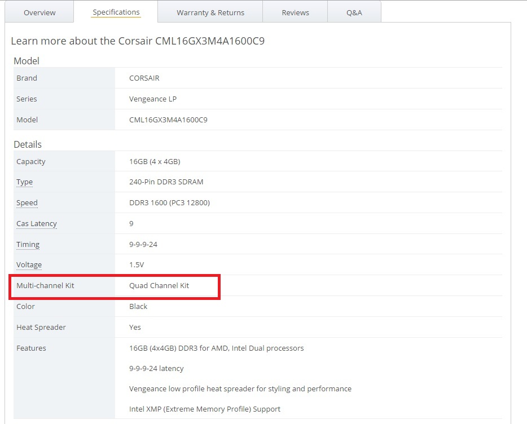527x424 pixels.
Task: Click the '16GB (4 x 4GB)' value
Action: tap(155, 162)
